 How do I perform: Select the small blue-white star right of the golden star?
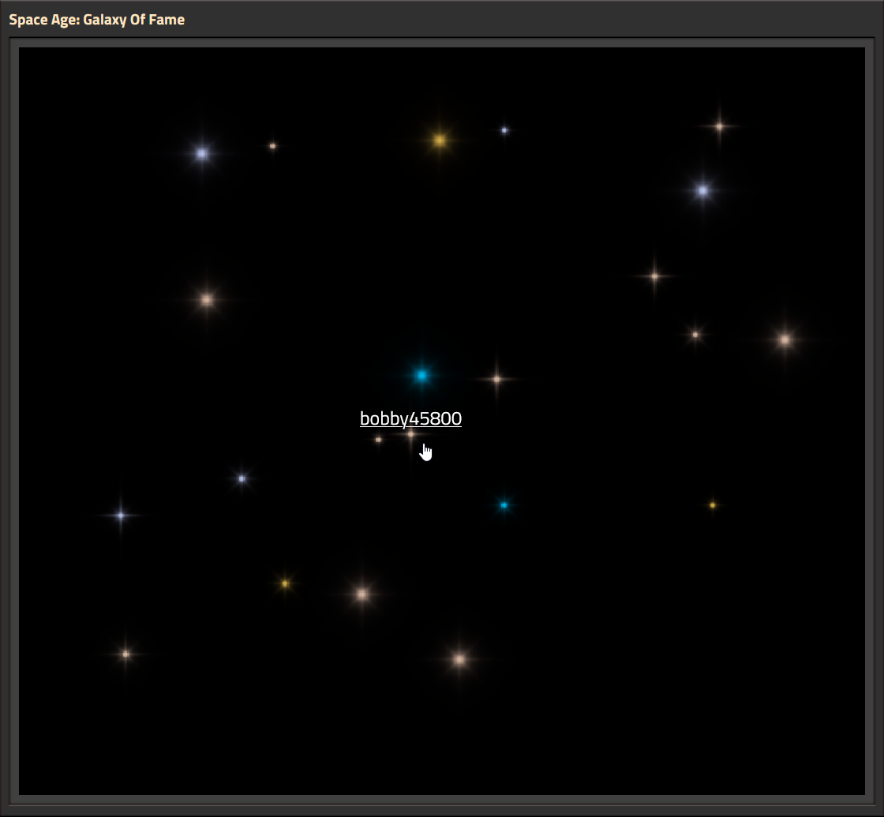504,130
